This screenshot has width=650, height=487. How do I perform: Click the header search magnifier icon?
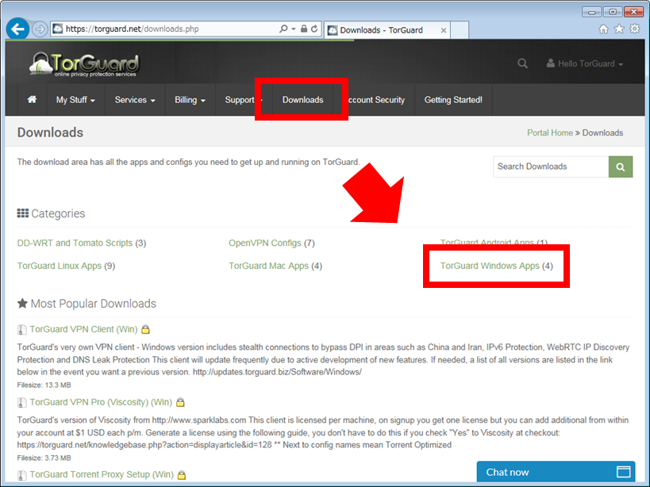[522, 63]
